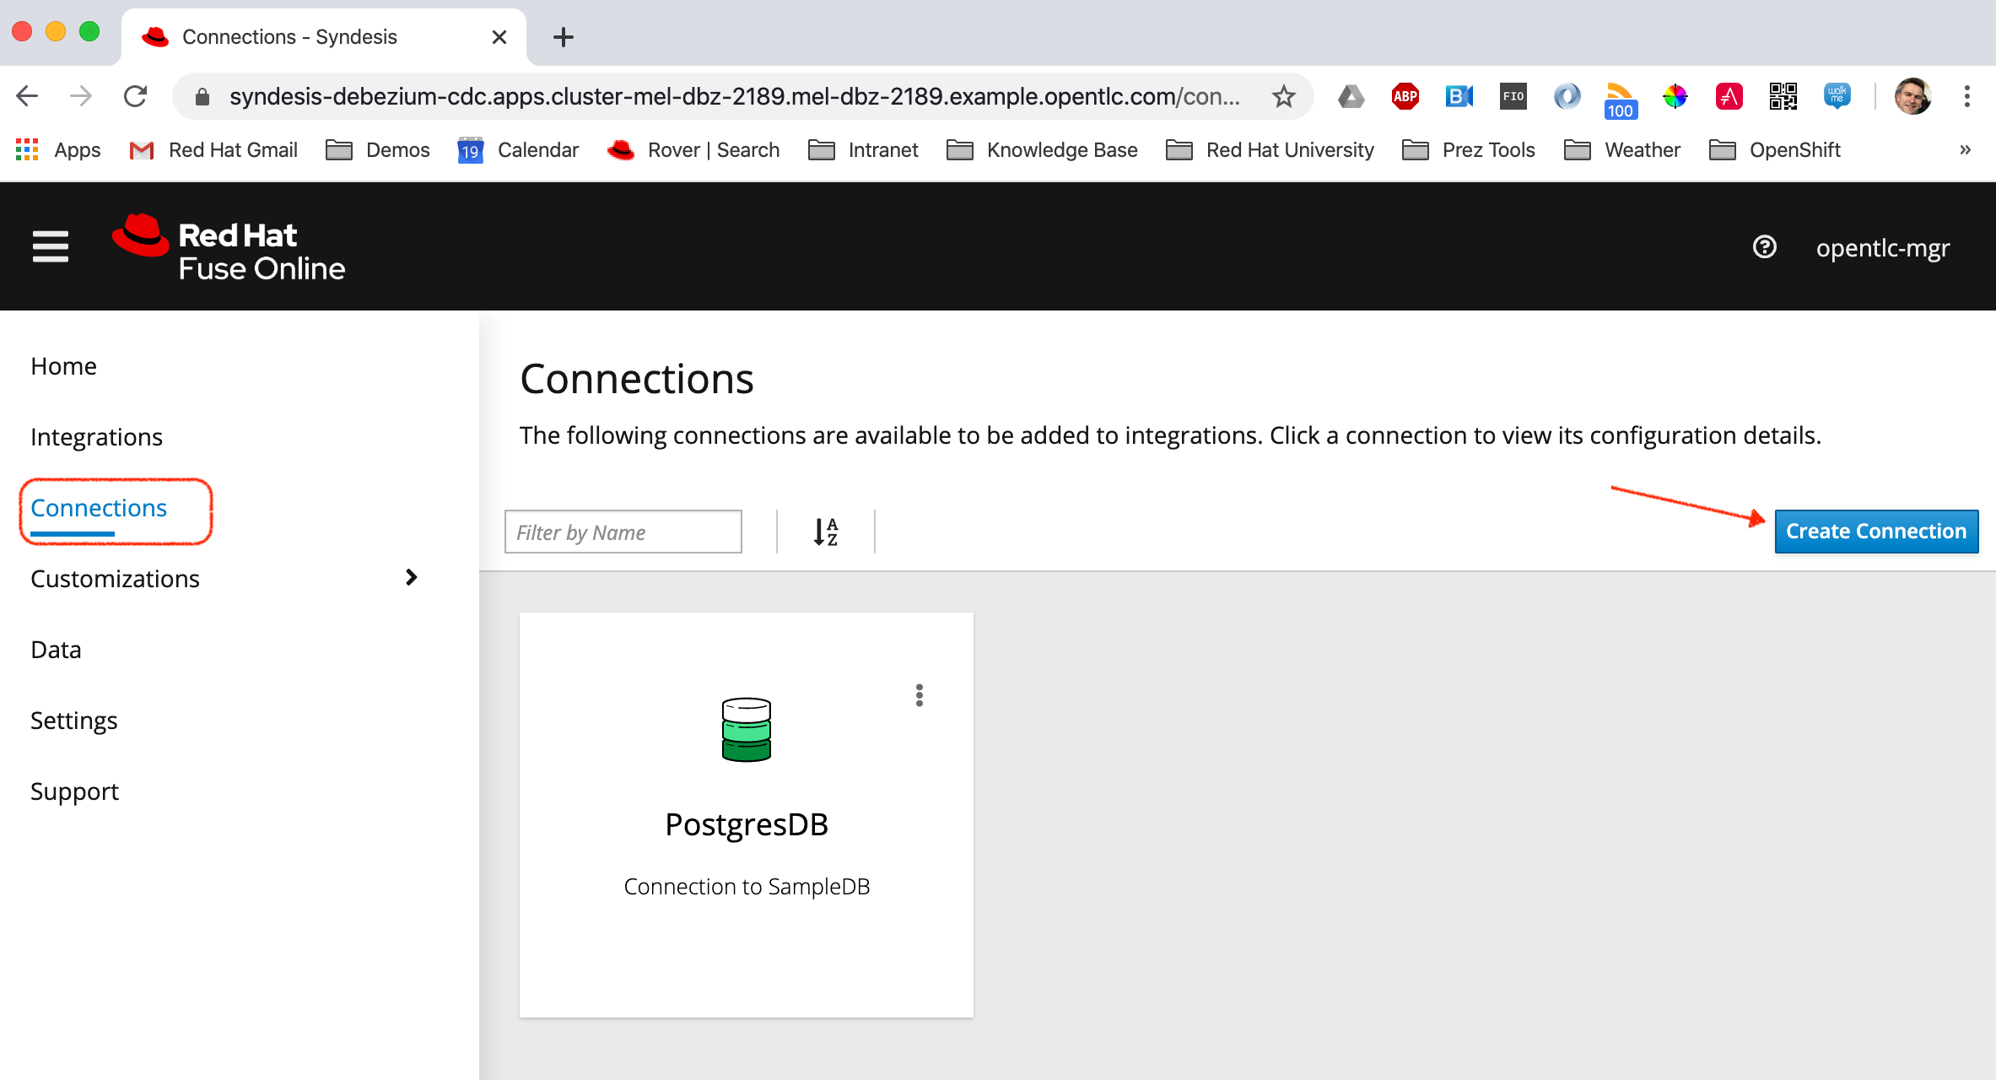
Task: Open the Red Hat University bookmark folder
Action: pos(1270,150)
